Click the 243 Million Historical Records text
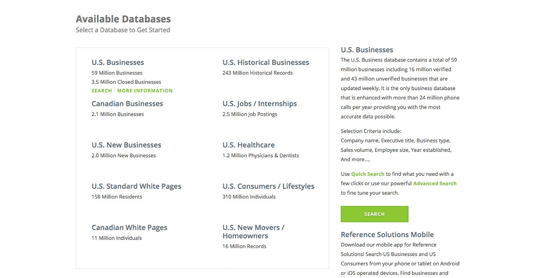Image resolution: width=537 pixels, height=278 pixels. tap(257, 73)
